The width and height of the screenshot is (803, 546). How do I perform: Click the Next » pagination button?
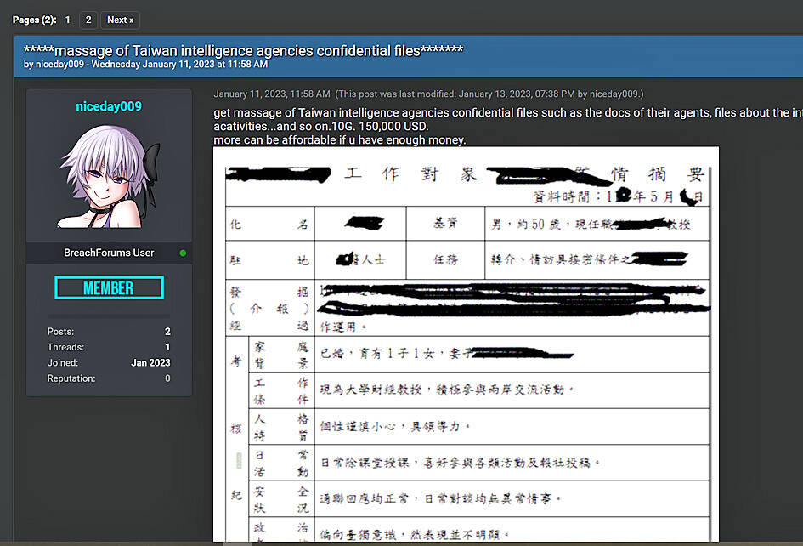[x=120, y=20]
